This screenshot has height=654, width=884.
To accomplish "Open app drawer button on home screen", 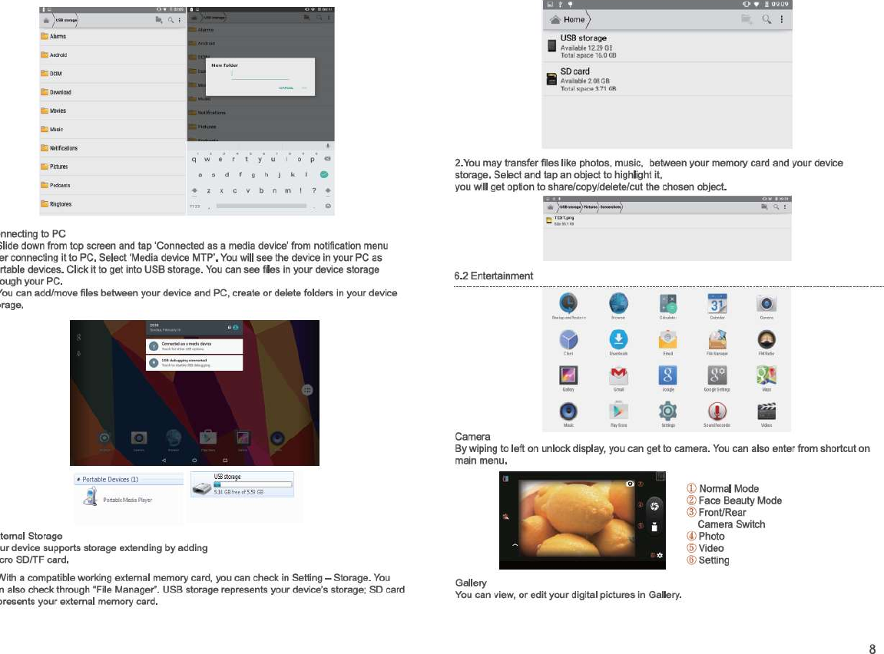I will click(x=307, y=390).
